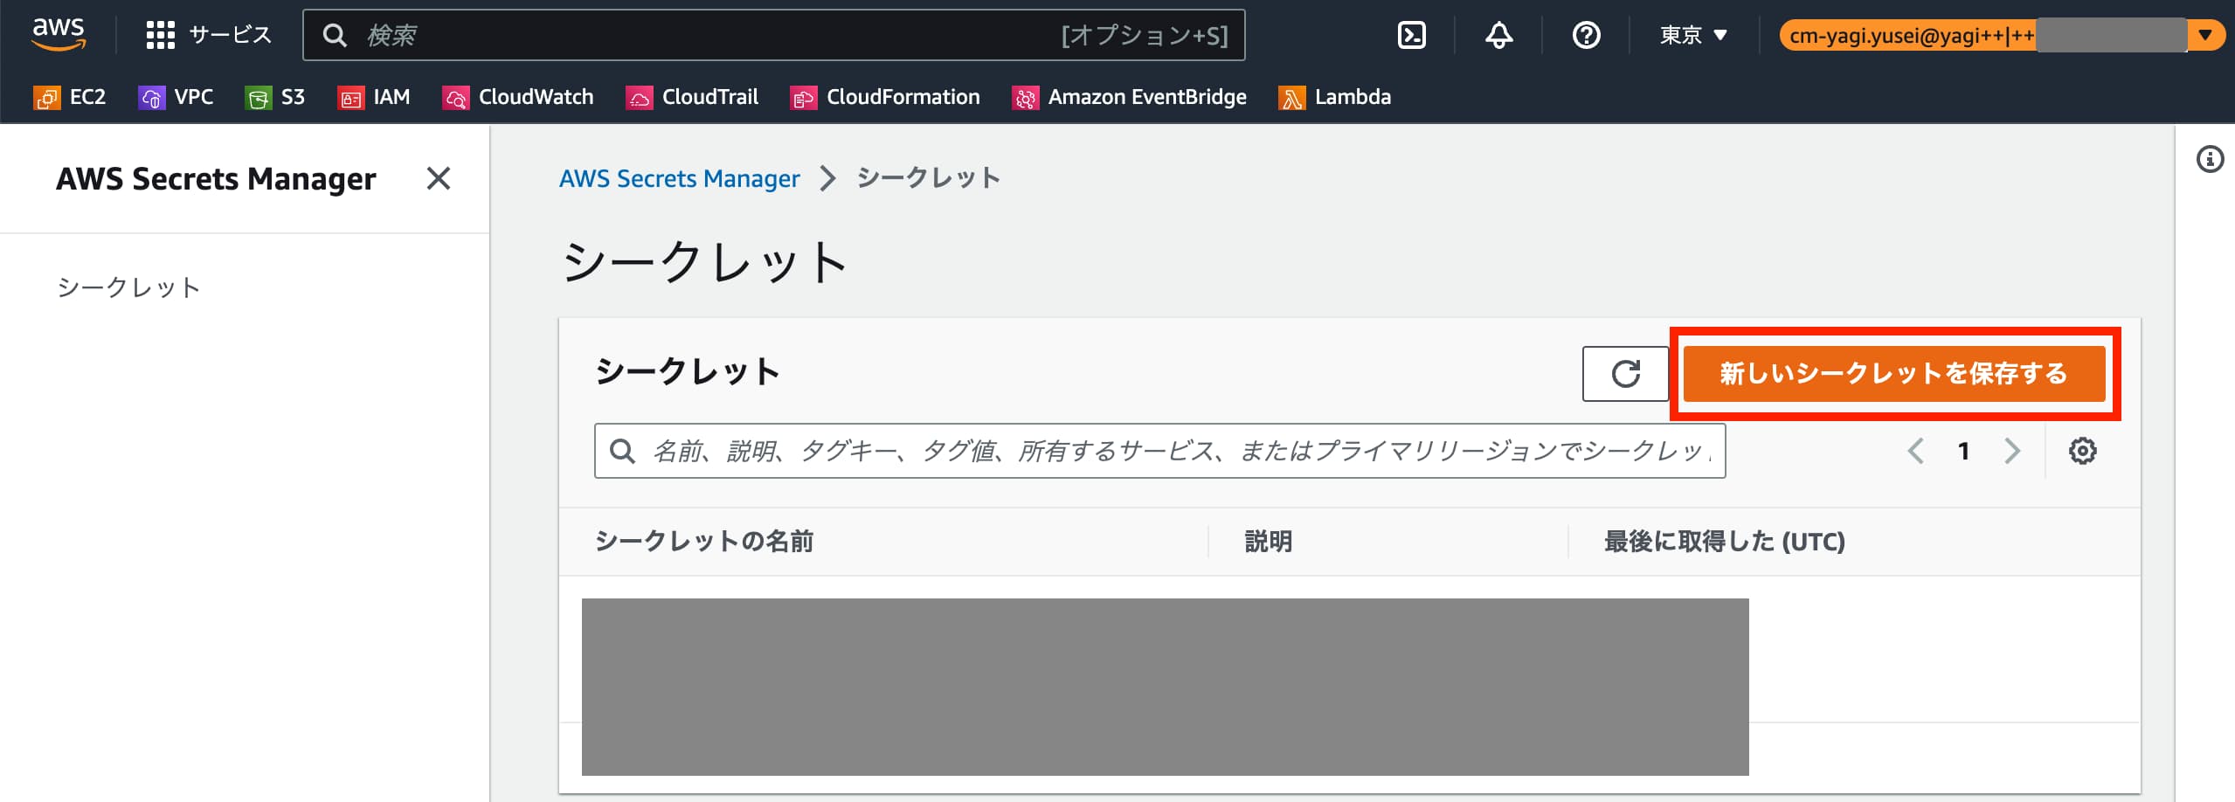The image size is (2235, 802).
Task: Open the CloudShell terminal icon
Action: pos(1412,35)
